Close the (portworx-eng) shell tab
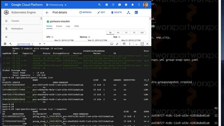The height and width of the screenshot is (126, 224). click(33, 44)
